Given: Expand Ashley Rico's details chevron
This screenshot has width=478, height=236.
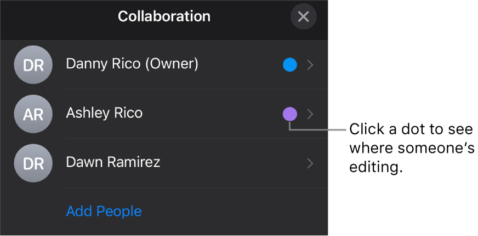Looking at the screenshot, I should [310, 114].
